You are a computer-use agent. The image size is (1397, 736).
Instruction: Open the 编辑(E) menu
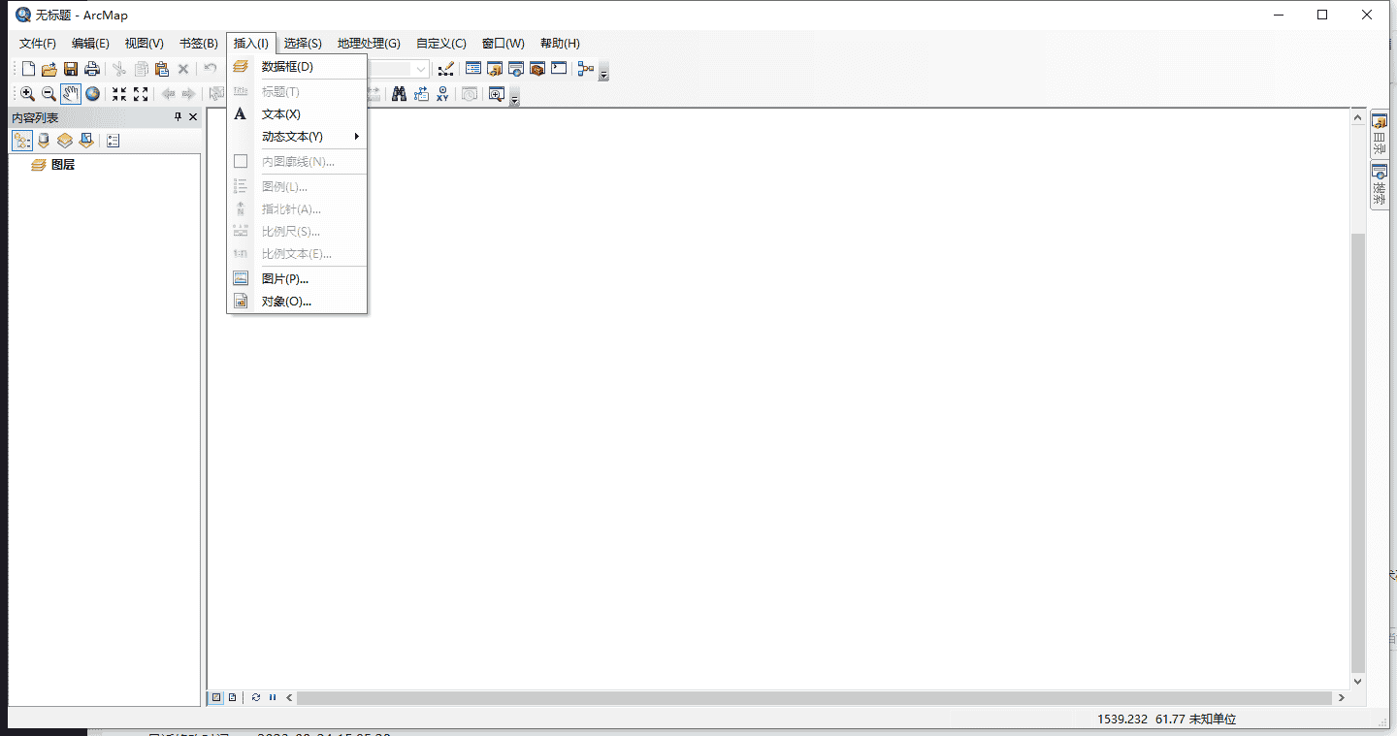(x=90, y=44)
